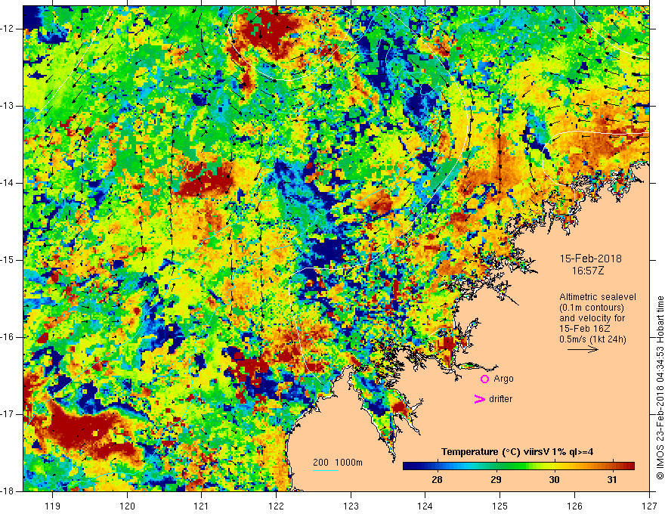This screenshot has width=665, height=514.
Task: Click the 'Altimetric sealevel' text
Action: 598,297
